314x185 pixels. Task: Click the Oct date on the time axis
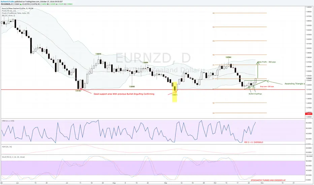click(215, 183)
